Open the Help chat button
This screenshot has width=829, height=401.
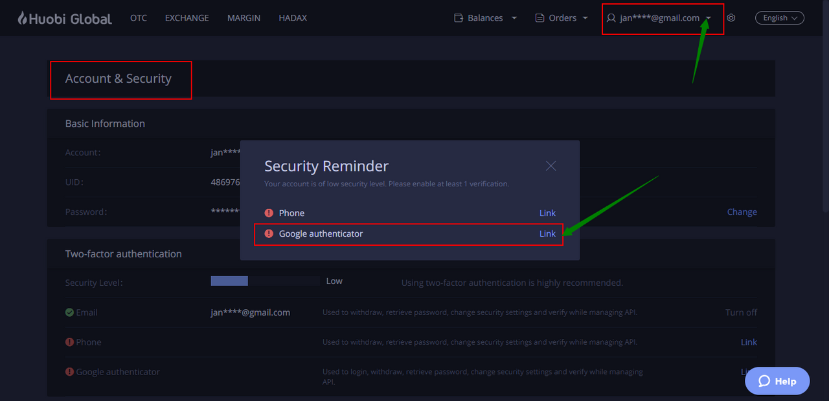point(777,381)
